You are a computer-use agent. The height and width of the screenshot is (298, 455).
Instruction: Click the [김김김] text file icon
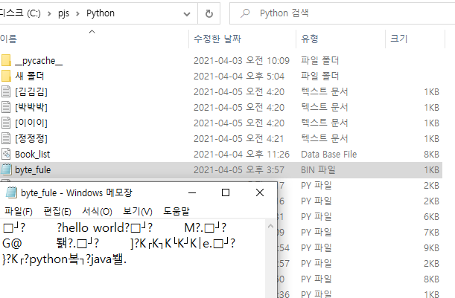click(x=6, y=92)
